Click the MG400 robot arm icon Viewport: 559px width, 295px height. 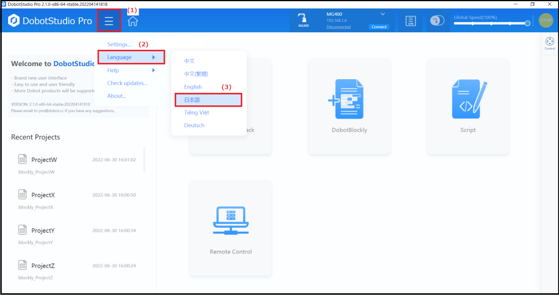coord(304,20)
